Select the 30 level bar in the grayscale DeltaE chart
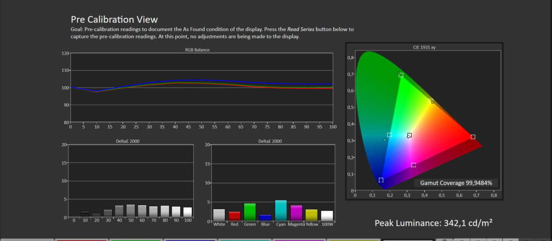The image size is (552, 241). (x=108, y=213)
